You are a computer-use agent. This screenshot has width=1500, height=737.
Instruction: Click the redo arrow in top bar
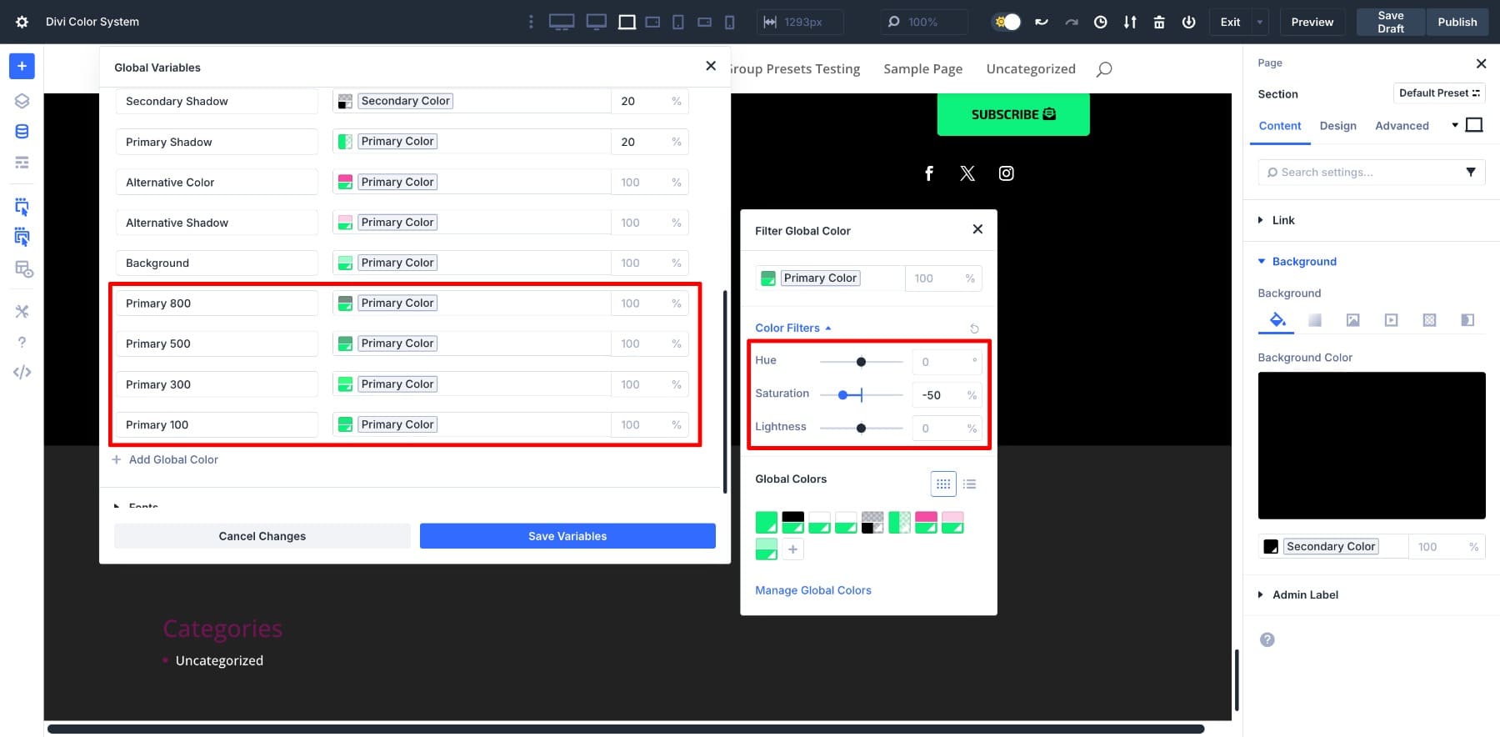pyautogui.click(x=1072, y=22)
